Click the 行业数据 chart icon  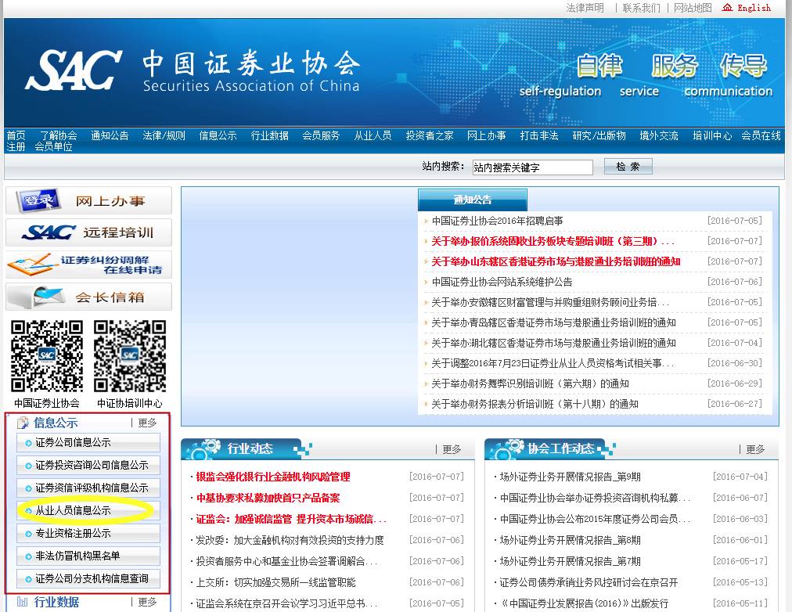22,601
